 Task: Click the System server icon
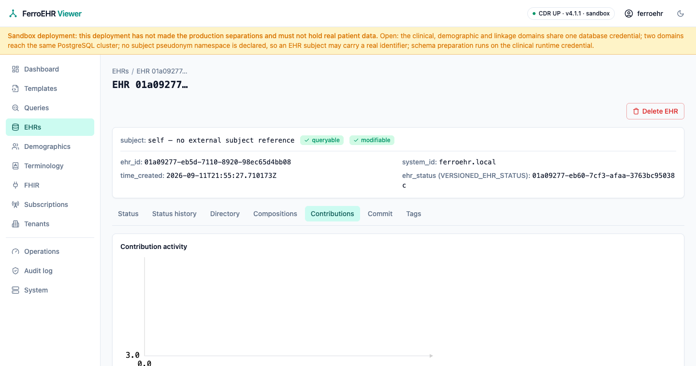click(x=15, y=290)
